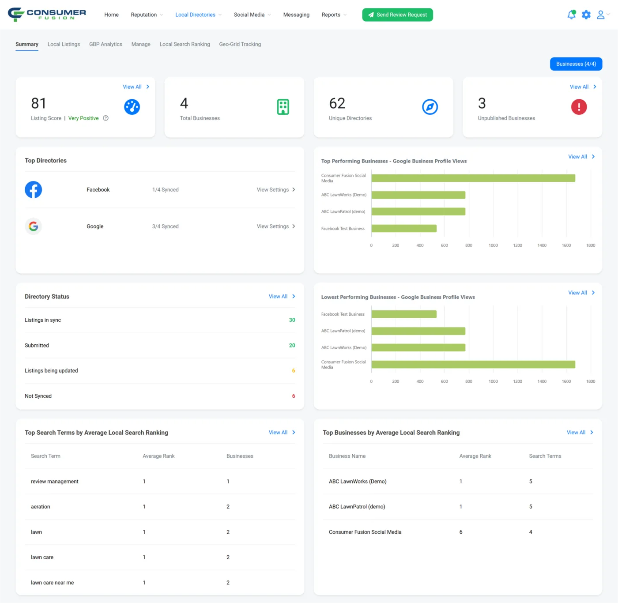The image size is (618, 603).
Task: Switch to the Local Listings tab
Action: pyautogui.click(x=64, y=44)
